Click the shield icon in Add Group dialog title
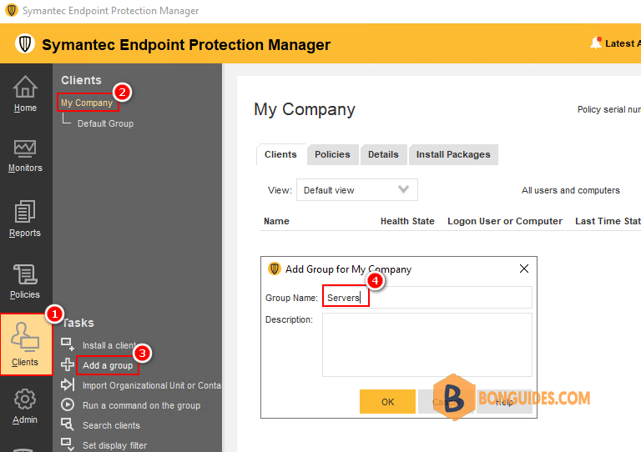 (275, 269)
